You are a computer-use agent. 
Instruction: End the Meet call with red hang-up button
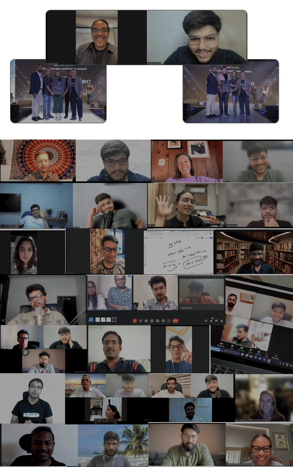pyautogui.click(x=175, y=321)
